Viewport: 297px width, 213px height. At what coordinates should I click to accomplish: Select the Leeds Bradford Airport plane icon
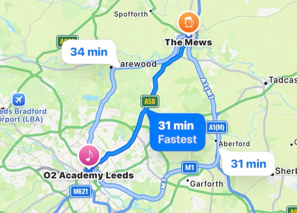(x=19, y=100)
